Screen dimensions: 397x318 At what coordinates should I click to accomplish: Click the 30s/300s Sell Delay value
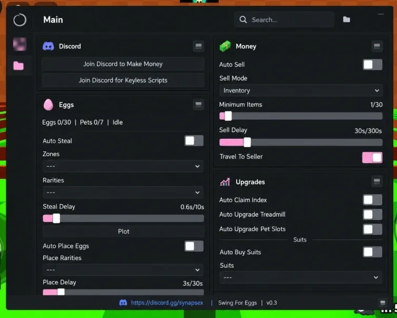368,131
